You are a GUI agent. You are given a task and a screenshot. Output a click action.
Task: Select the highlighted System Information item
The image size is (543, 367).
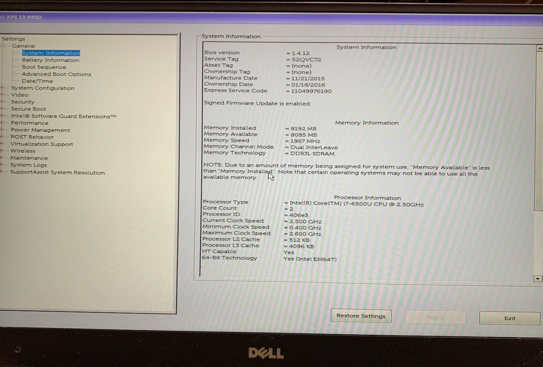click(51, 53)
